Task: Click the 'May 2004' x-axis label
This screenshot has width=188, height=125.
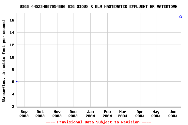Action: tap(156, 114)
